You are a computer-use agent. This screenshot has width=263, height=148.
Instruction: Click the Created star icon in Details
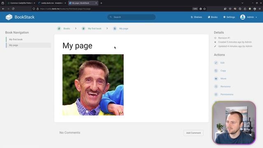click(215, 42)
